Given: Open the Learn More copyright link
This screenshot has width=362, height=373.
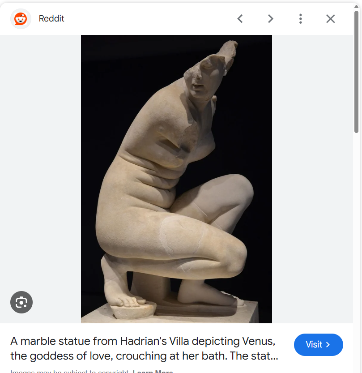Looking at the screenshot, I should 153,371.
